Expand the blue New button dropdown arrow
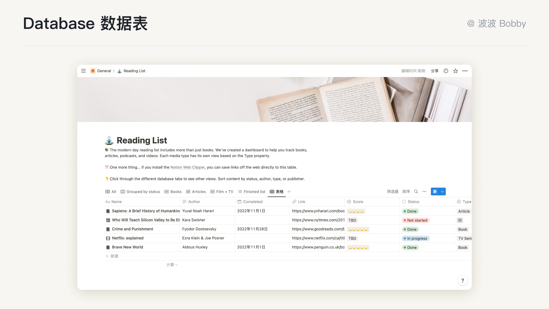The height and width of the screenshot is (309, 549). click(x=442, y=192)
